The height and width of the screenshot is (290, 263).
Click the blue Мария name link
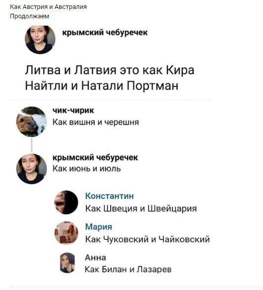(x=99, y=227)
